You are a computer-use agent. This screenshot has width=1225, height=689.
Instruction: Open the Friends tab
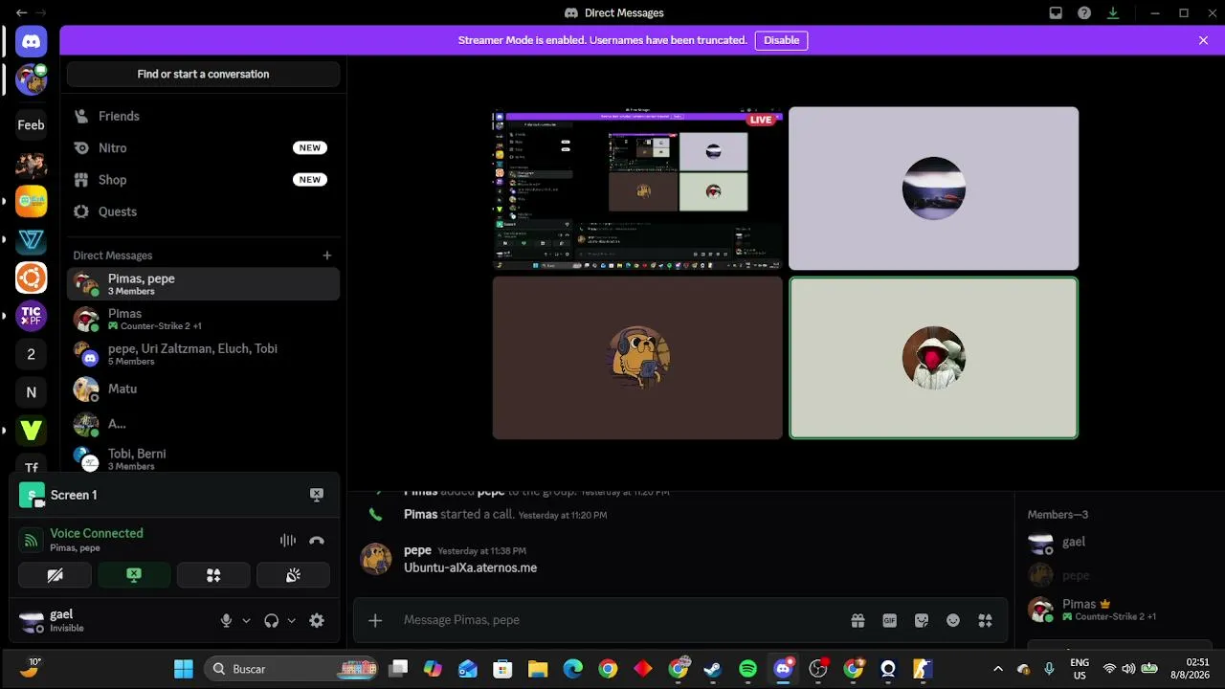(x=203, y=116)
